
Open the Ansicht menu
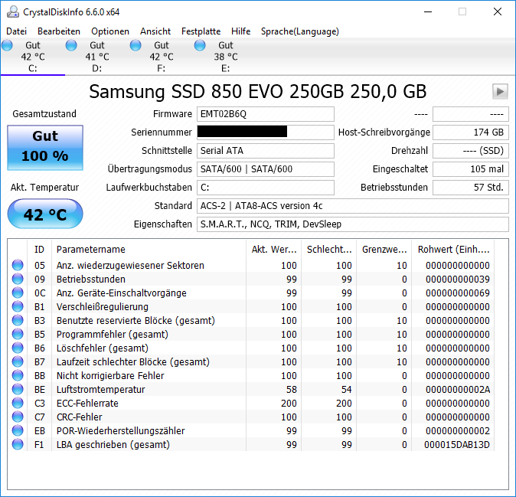(x=155, y=31)
